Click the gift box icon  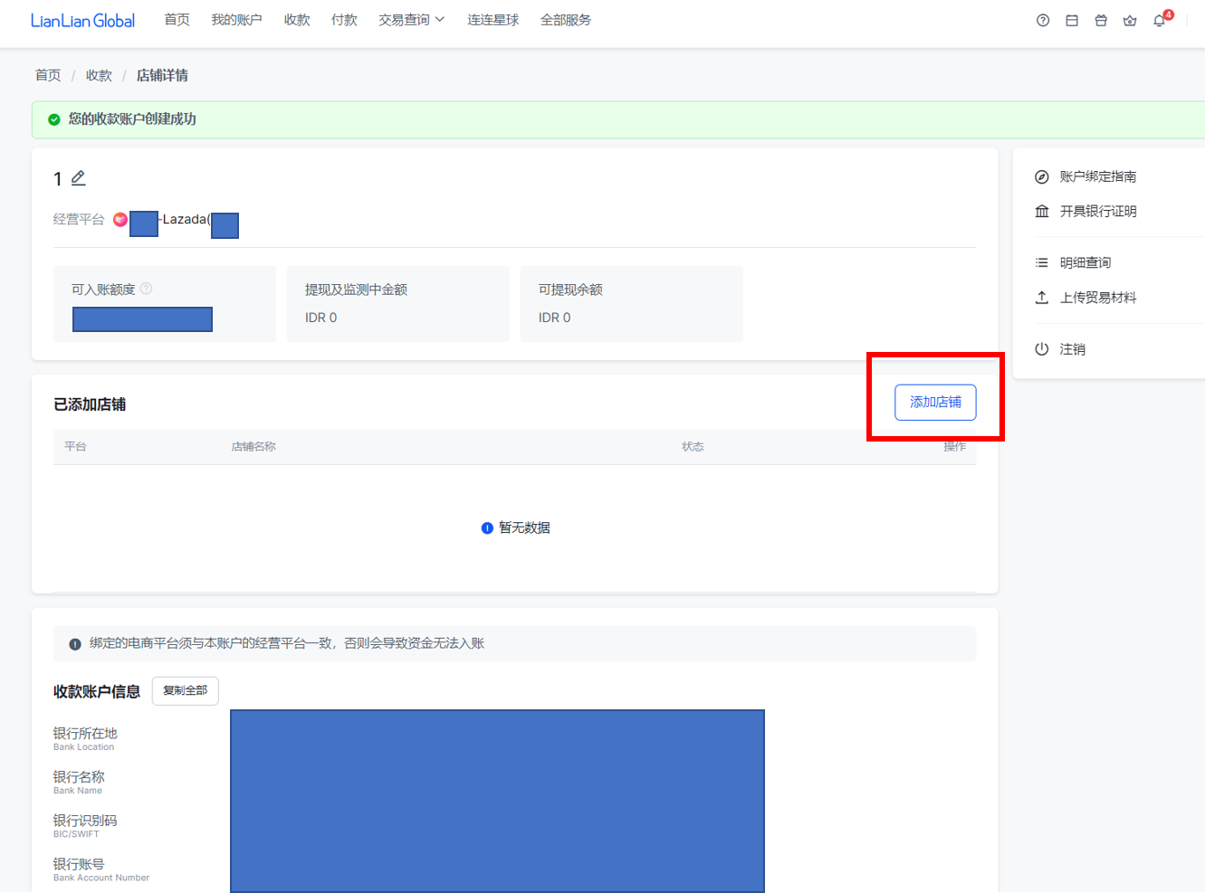(x=1101, y=21)
